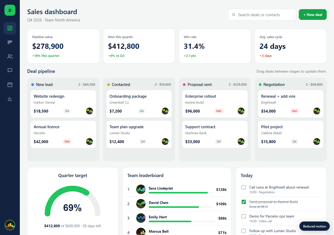Open the Win rate 31.4% card
The image size is (334, 235).
[x=215, y=46]
